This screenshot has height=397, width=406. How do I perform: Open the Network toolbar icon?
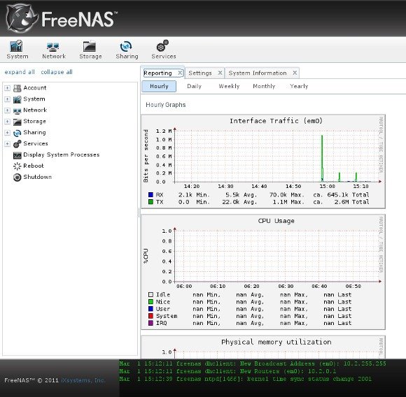[x=54, y=47]
